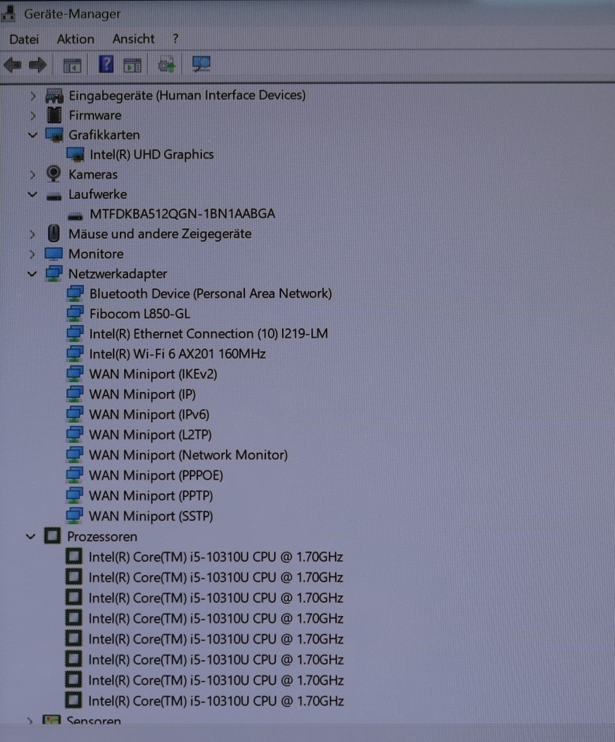This screenshot has width=615, height=742.
Task: Expand the Firmware category
Action: coord(33,115)
